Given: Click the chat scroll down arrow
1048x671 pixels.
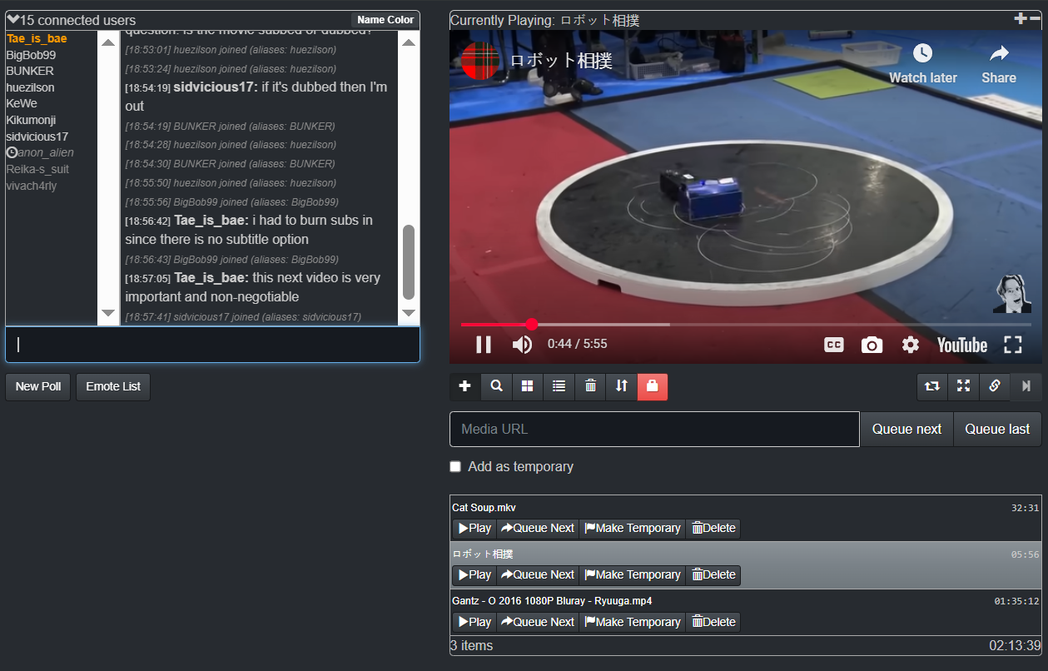Looking at the screenshot, I should 409,313.
